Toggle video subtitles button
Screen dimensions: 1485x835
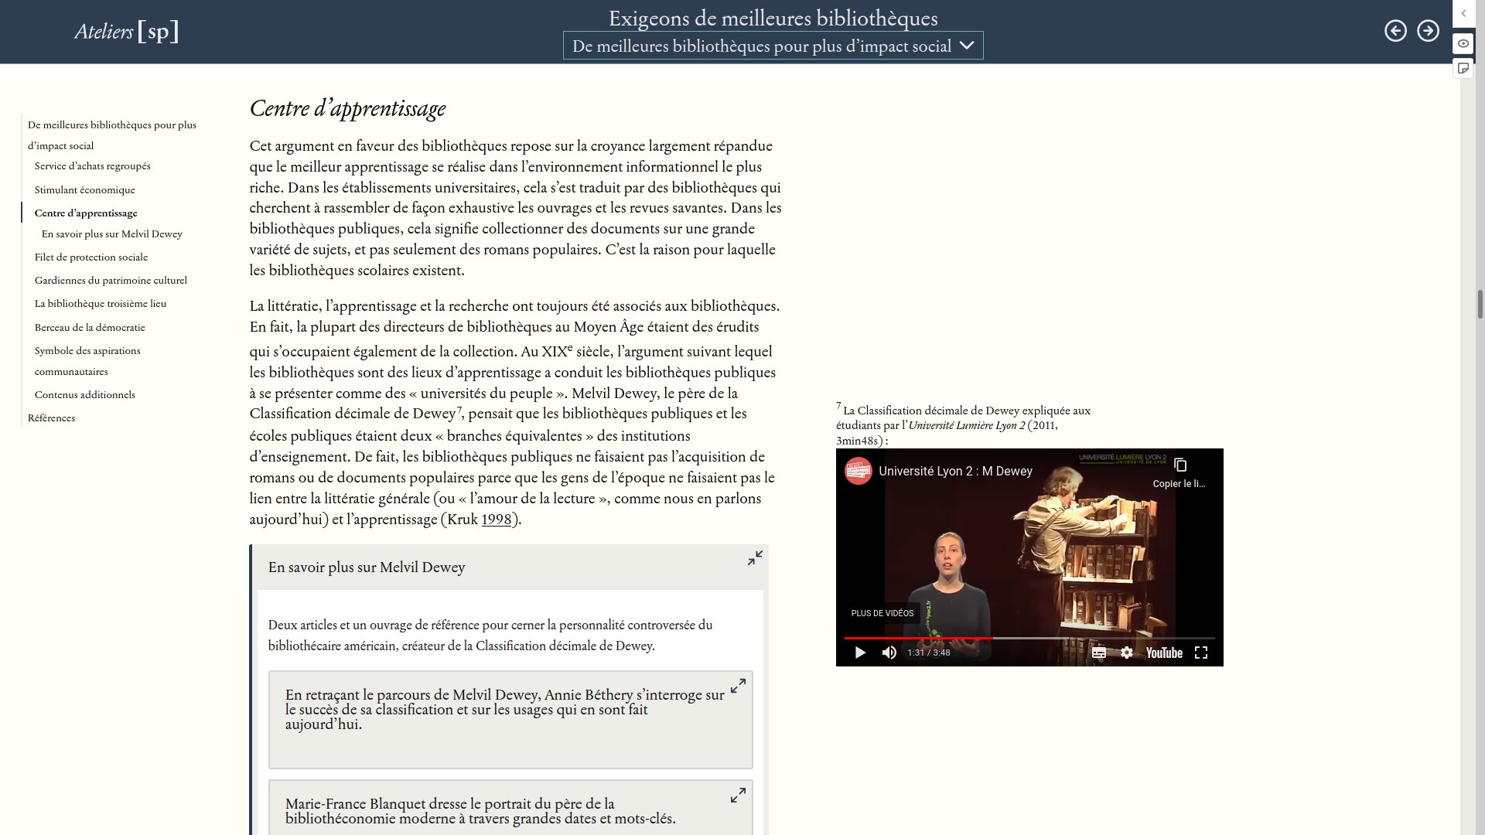pos(1098,653)
